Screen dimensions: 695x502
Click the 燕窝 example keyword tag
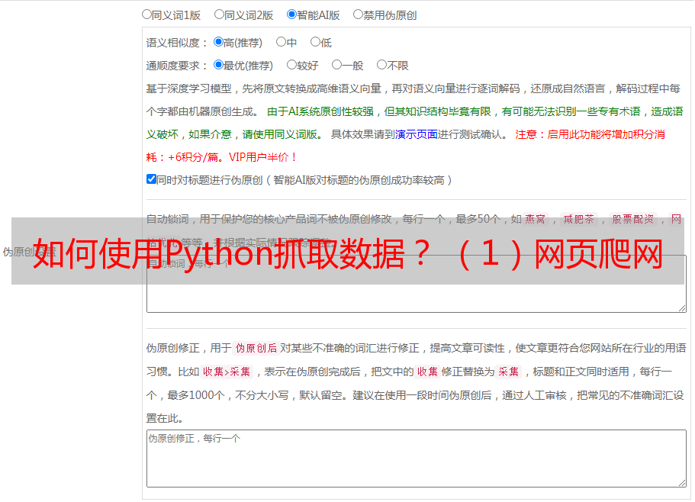pyautogui.click(x=535, y=219)
